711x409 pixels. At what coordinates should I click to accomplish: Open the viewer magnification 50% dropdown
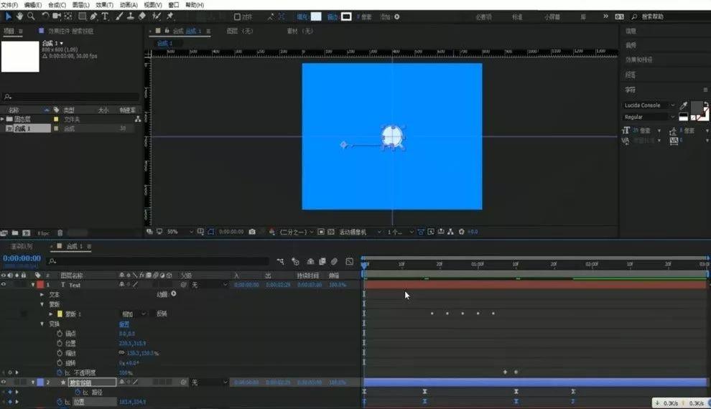(180, 232)
